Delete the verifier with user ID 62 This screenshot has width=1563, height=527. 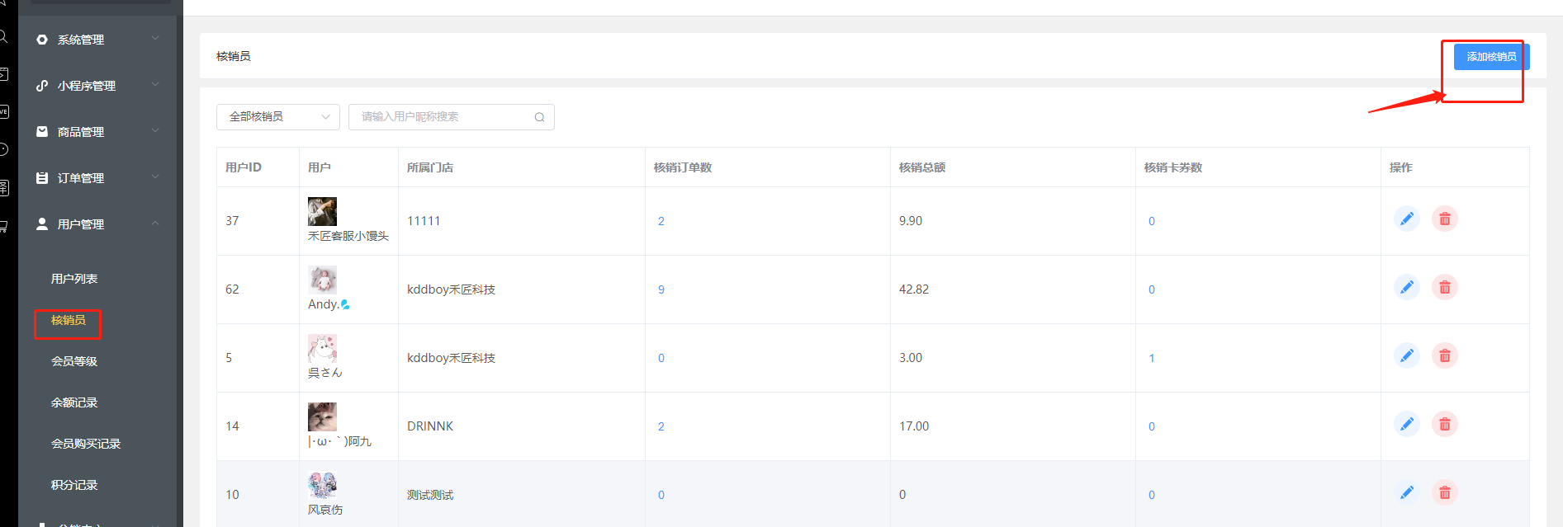tap(1444, 288)
